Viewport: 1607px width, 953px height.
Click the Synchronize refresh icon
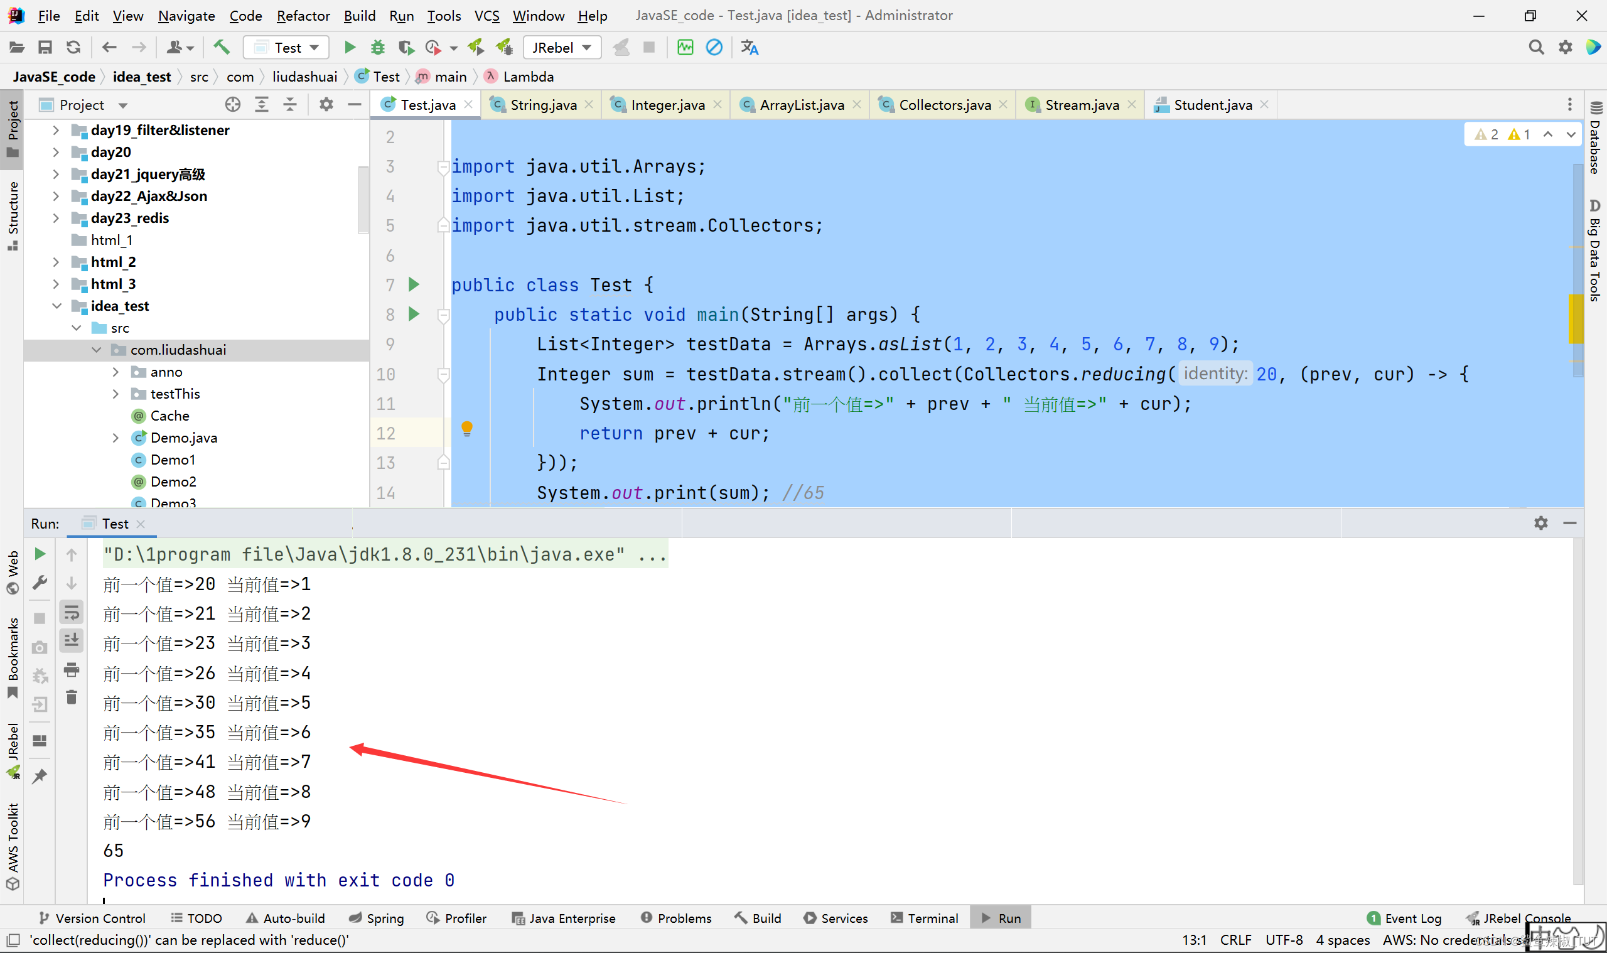pos(73,48)
